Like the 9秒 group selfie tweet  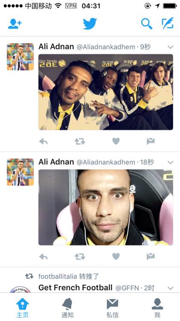point(116,141)
